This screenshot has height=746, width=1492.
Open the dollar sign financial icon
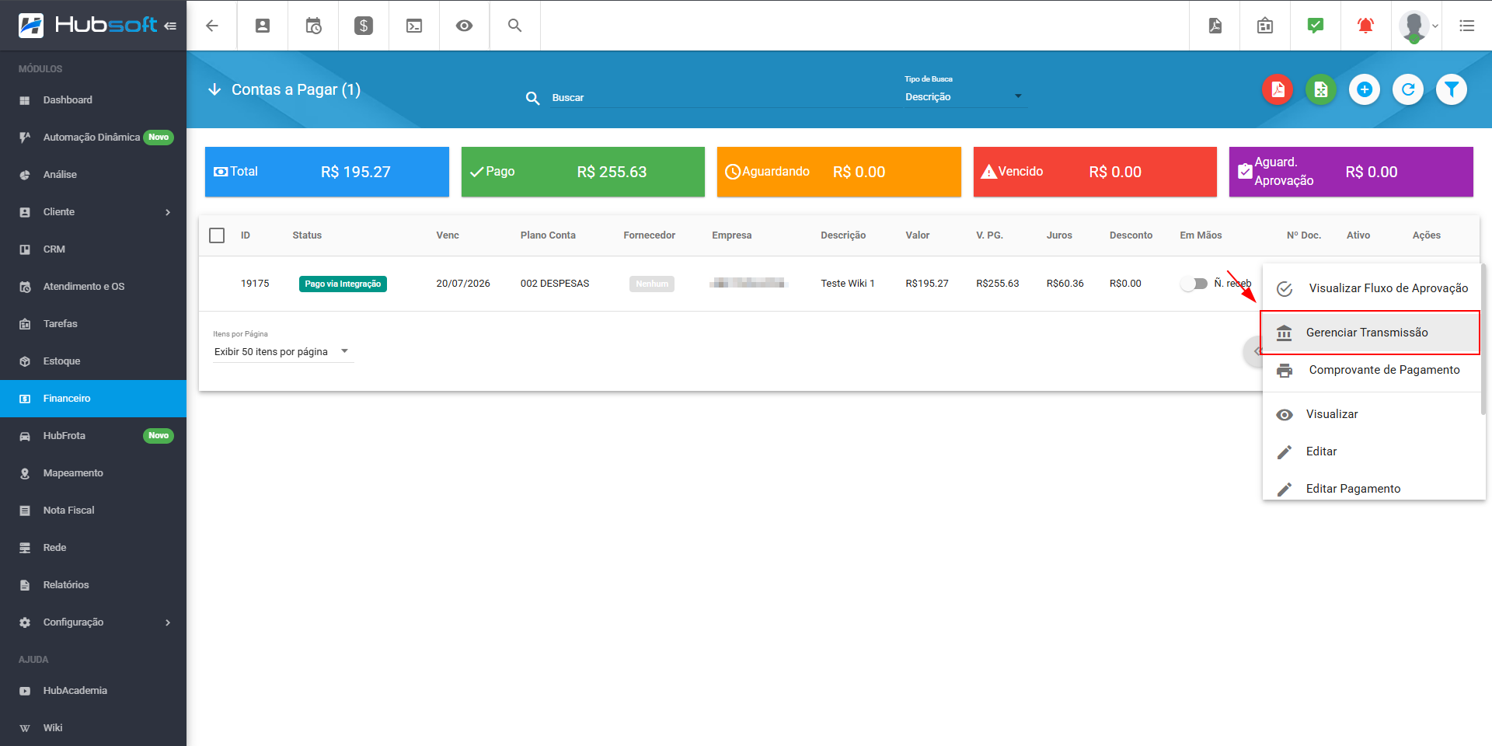click(364, 26)
